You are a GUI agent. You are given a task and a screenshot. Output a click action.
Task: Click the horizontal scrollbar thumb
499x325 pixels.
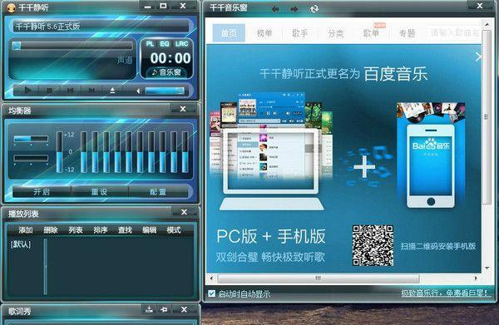pos(319,278)
